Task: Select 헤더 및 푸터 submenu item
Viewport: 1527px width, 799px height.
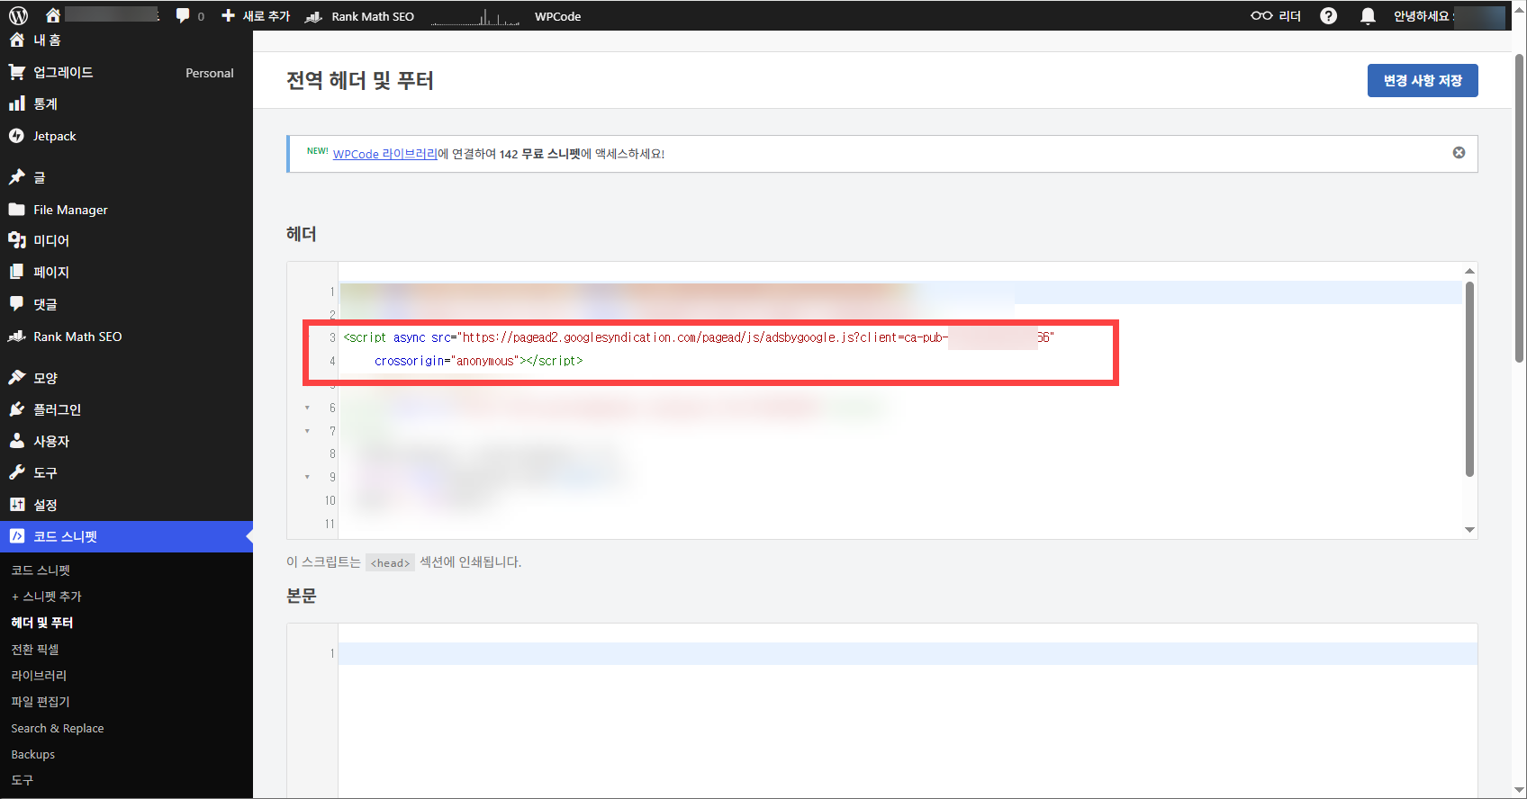Action: tap(42, 623)
